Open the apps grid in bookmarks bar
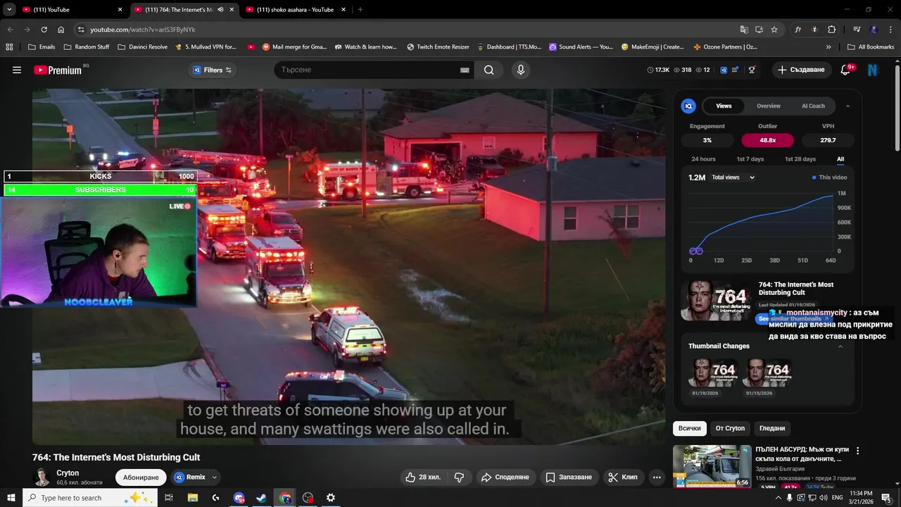 coord(9,47)
